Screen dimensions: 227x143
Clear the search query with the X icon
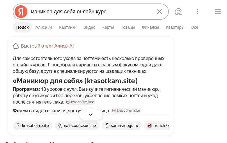pos(159,12)
